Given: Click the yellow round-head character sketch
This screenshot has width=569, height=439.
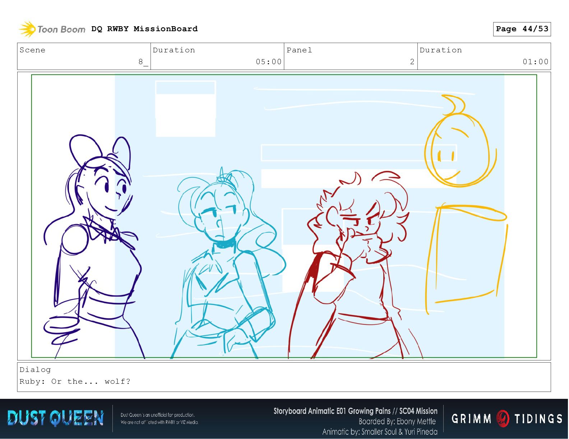Looking at the screenshot, I should pos(465,204).
